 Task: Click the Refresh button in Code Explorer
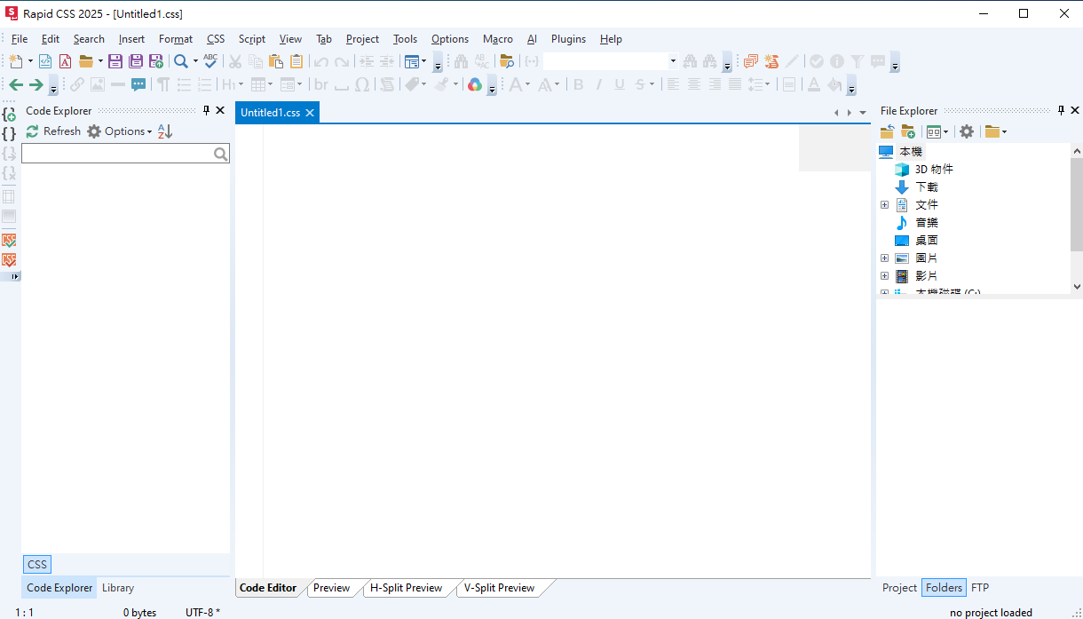pyautogui.click(x=53, y=131)
